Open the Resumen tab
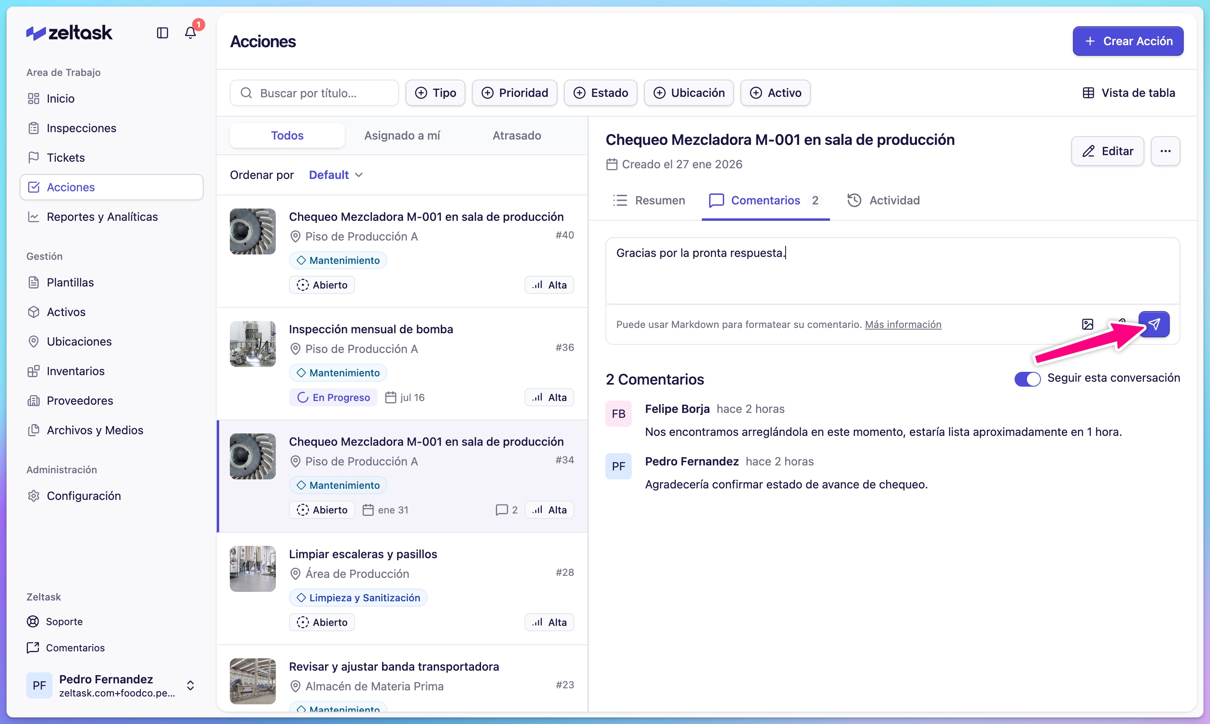The width and height of the screenshot is (1210, 724). pyautogui.click(x=649, y=200)
